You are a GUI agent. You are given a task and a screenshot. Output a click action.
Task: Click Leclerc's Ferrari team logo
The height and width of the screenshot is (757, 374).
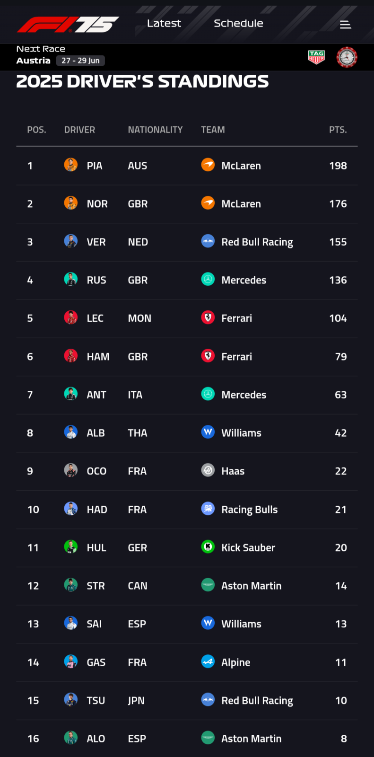click(208, 317)
